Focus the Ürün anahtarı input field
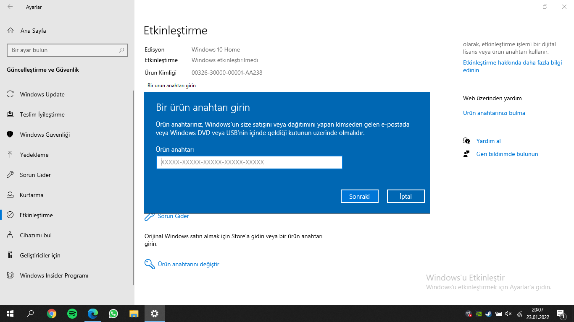The width and height of the screenshot is (574, 322). [249, 162]
